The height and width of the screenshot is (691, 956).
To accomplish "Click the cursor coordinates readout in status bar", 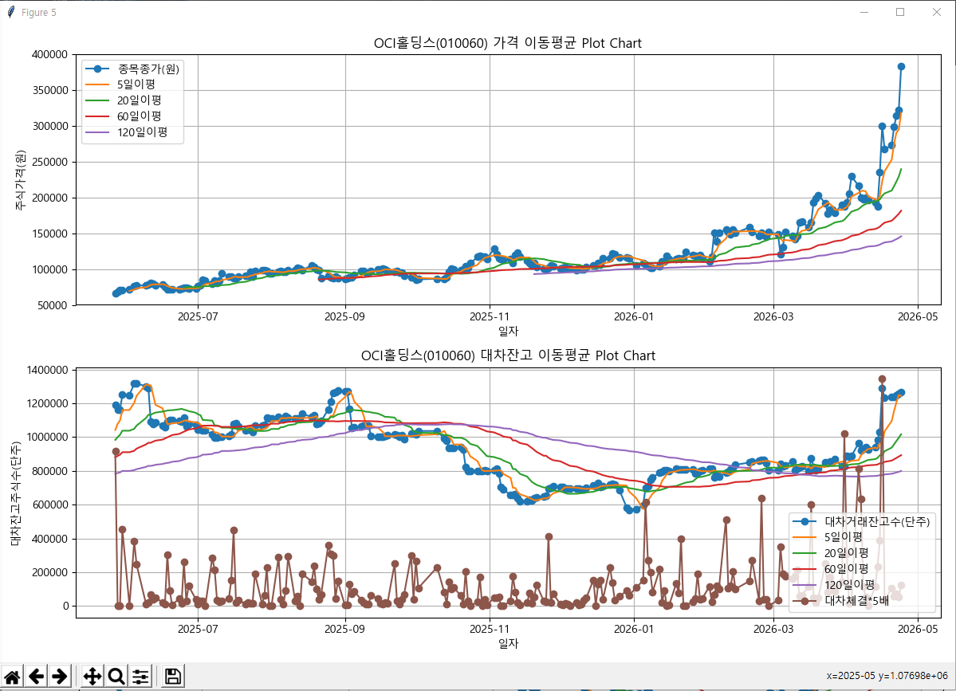I will click(887, 676).
